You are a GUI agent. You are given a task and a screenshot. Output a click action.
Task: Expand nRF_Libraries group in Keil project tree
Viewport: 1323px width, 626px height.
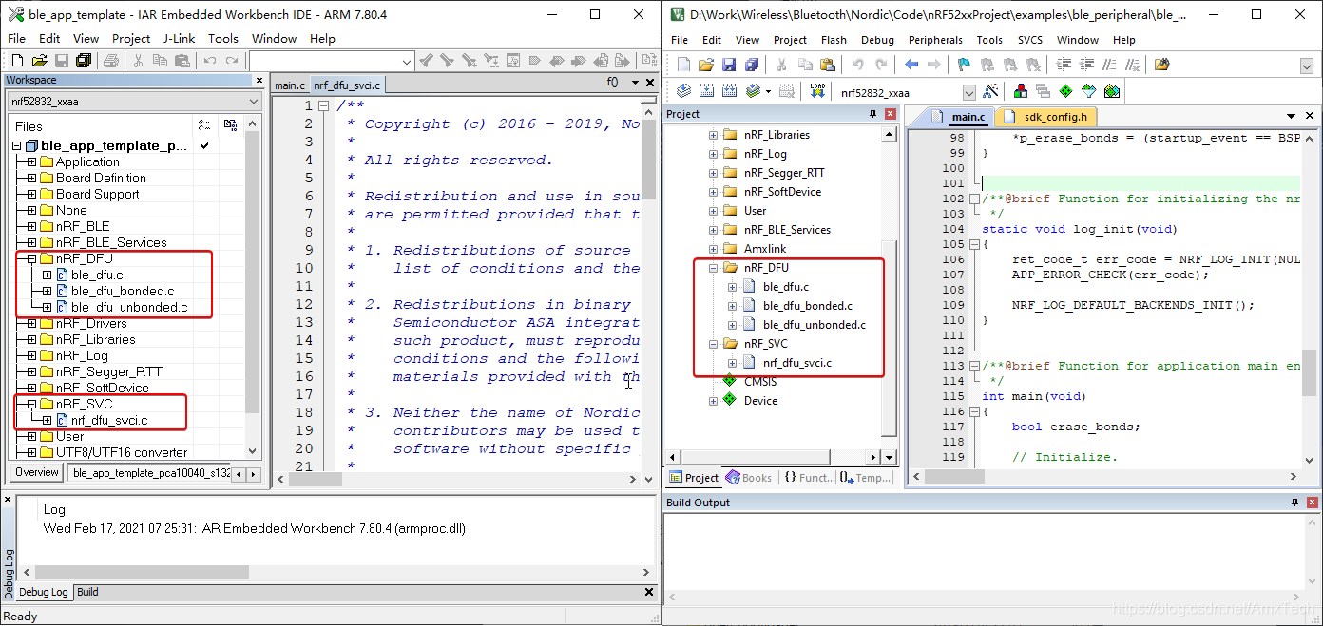[713, 135]
